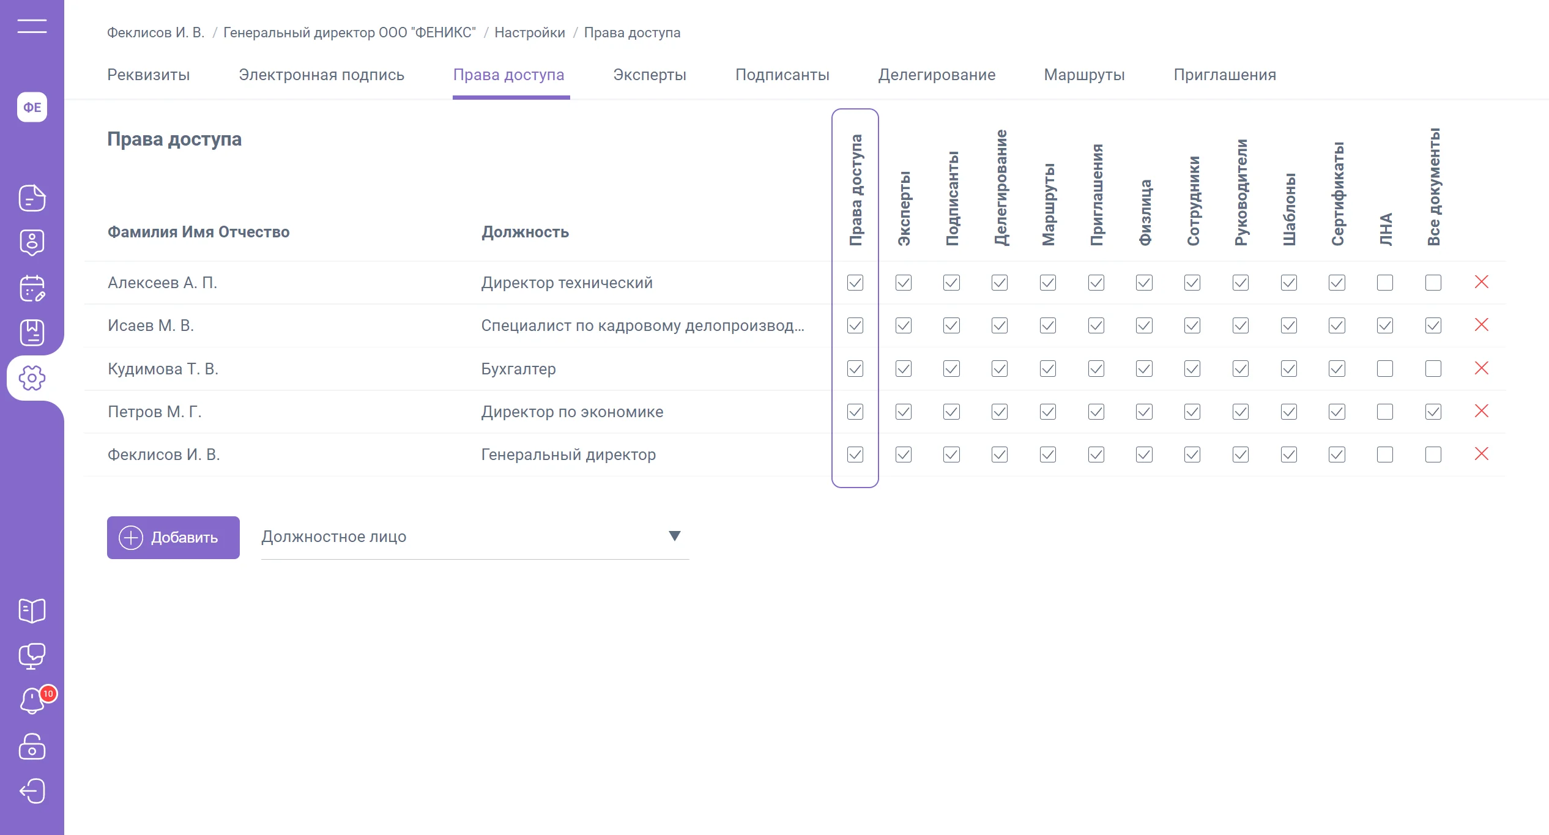Uncheck Все документы for Исаев М. В.
Viewport: 1549px width, 835px height.
click(x=1433, y=325)
